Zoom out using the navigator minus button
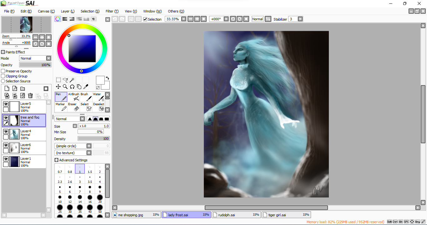 pos(35,37)
